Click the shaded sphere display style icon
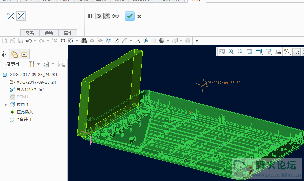 tap(162, 40)
